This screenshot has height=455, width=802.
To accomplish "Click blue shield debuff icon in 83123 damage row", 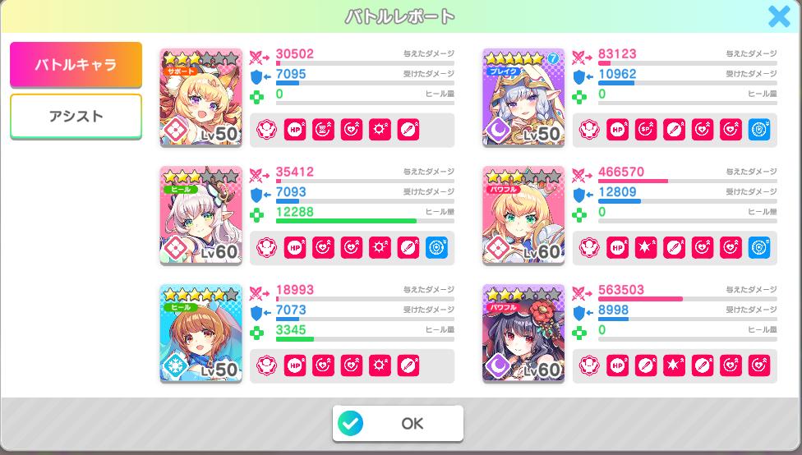I will point(759,130).
